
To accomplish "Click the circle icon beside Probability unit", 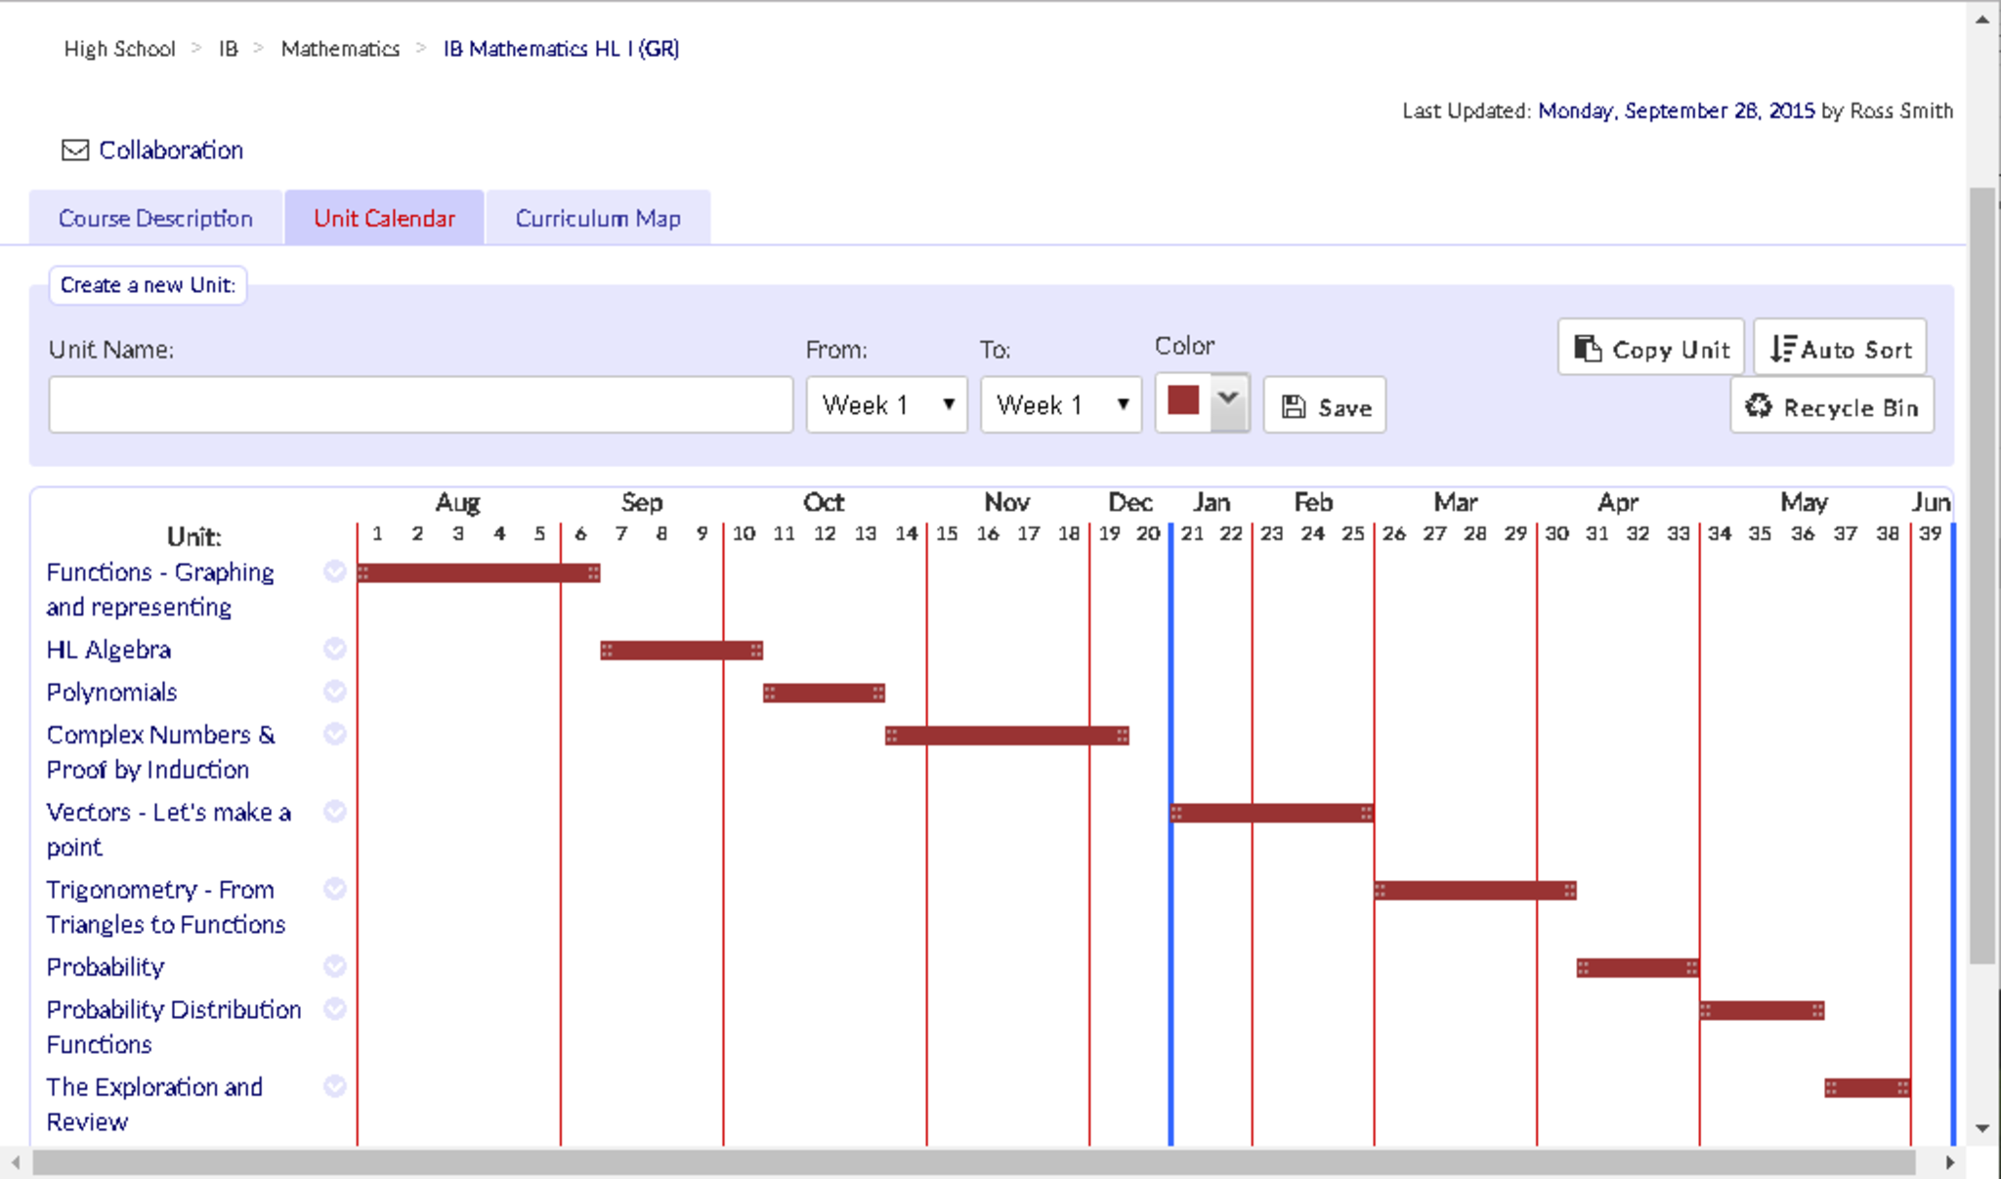I will pos(335,966).
